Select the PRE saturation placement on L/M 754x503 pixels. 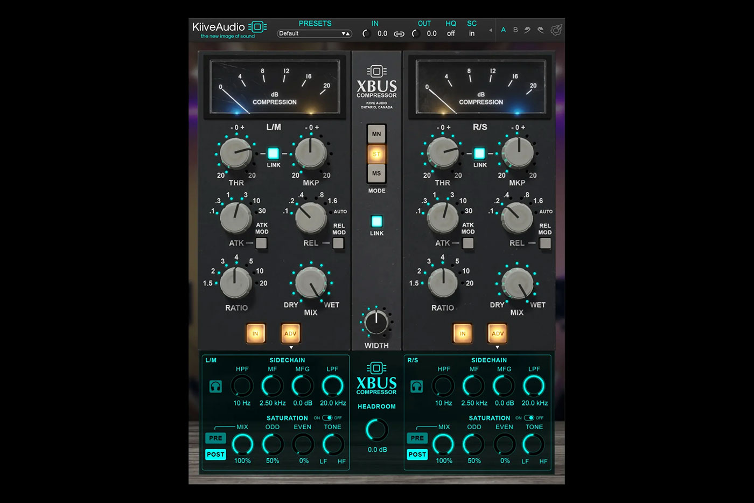point(215,438)
